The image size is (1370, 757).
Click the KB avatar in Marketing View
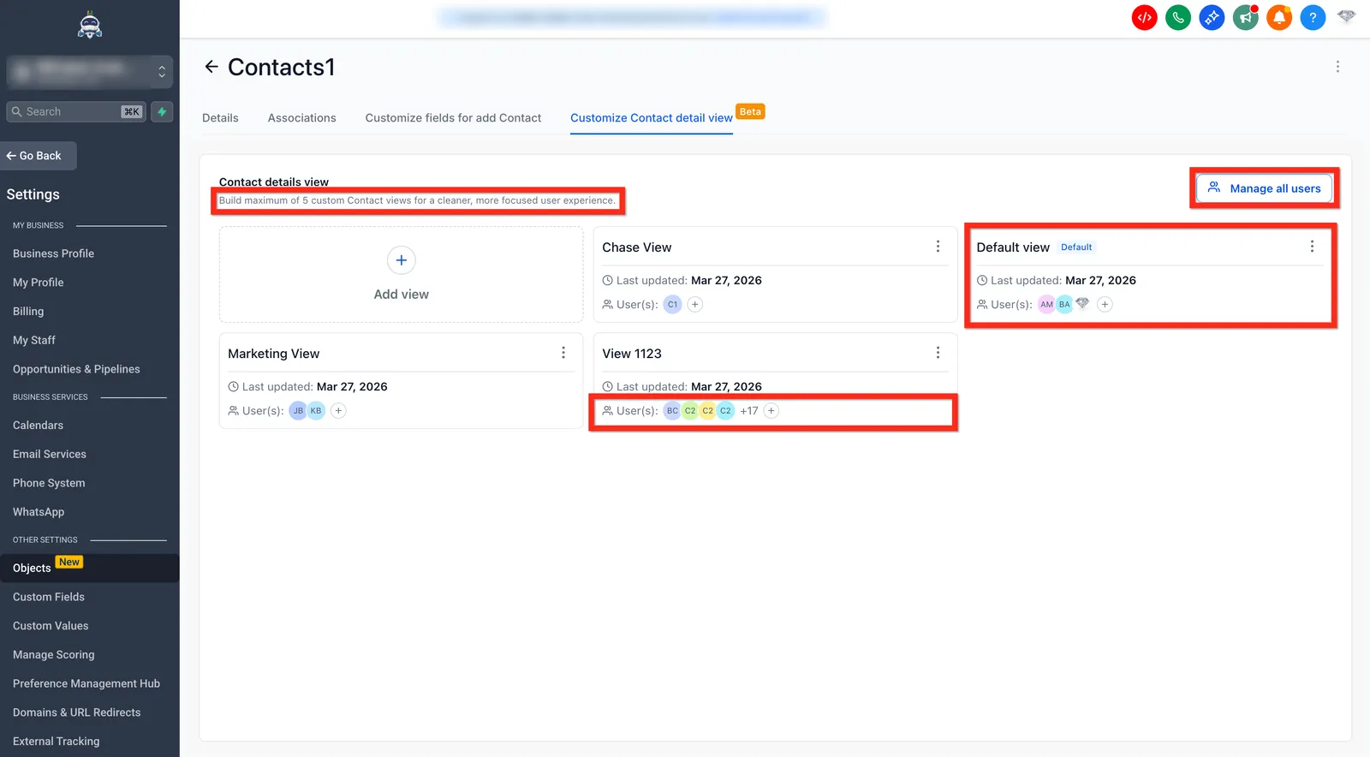coord(316,410)
